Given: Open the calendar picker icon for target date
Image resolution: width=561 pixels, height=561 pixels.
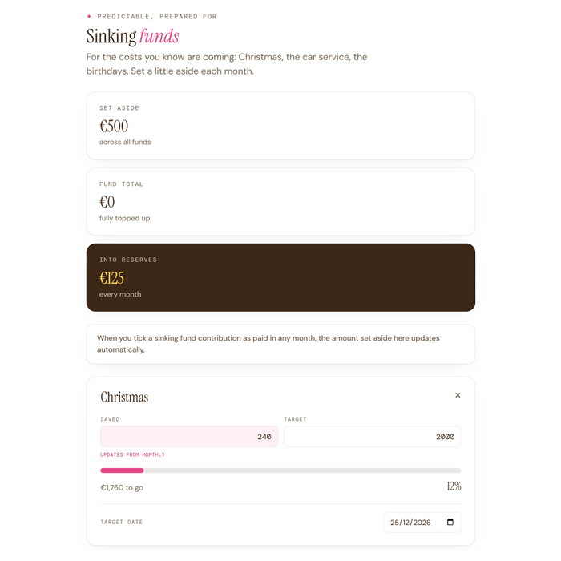Looking at the screenshot, I should pos(450,522).
